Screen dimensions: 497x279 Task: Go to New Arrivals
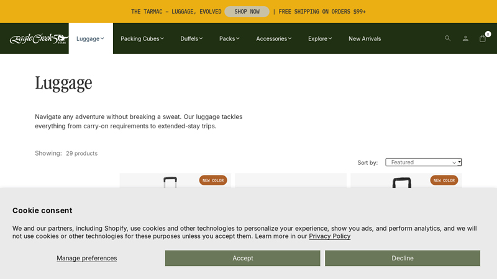(365, 38)
